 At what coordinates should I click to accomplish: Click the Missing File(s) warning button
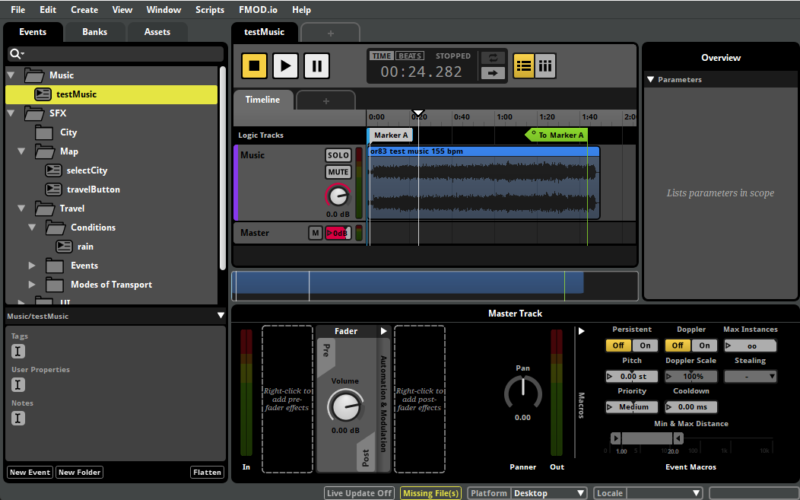(431, 493)
